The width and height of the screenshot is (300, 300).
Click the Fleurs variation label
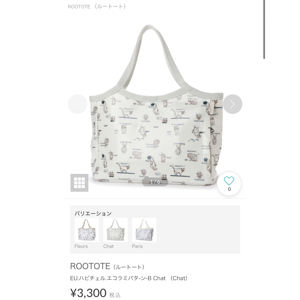pyautogui.click(x=81, y=246)
